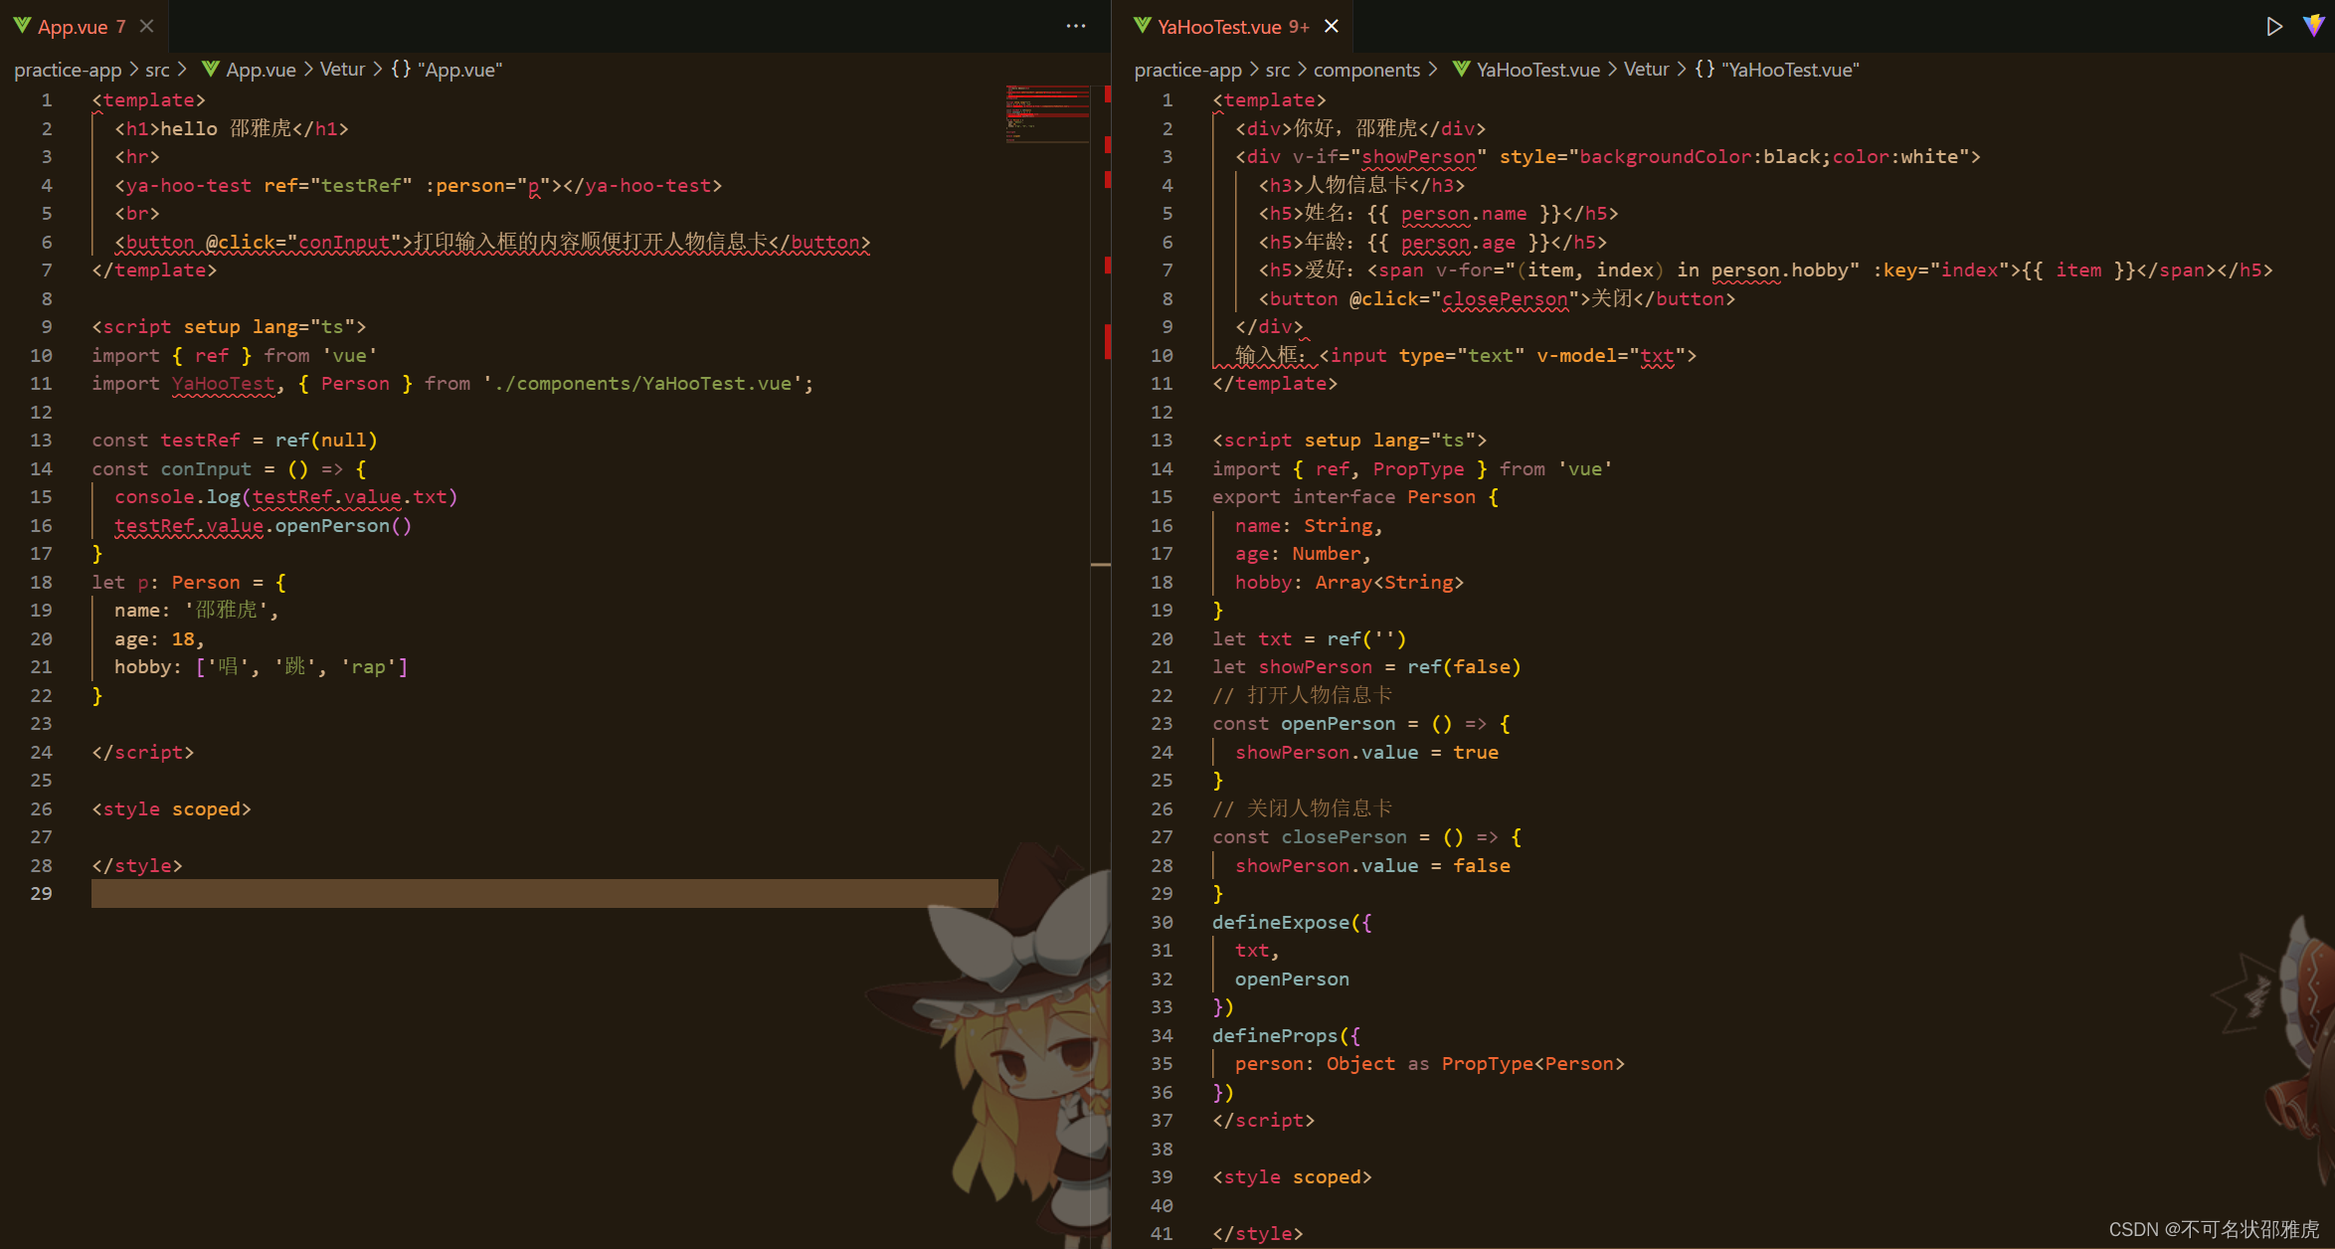Place cursor on highlighted line 29
This screenshot has height=1249, width=2335.
pyautogui.click(x=544, y=893)
